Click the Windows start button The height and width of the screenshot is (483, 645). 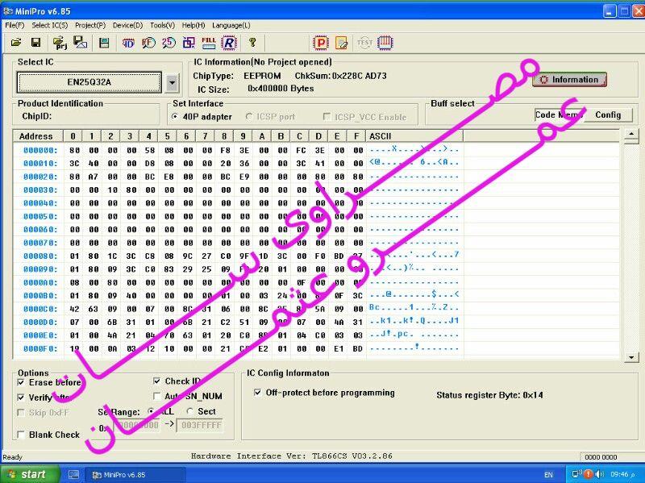[x=30, y=474]
